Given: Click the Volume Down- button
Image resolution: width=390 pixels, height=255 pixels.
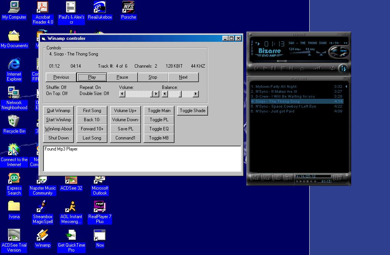Looking at the screenshot, I should click(x=125, y=120).
